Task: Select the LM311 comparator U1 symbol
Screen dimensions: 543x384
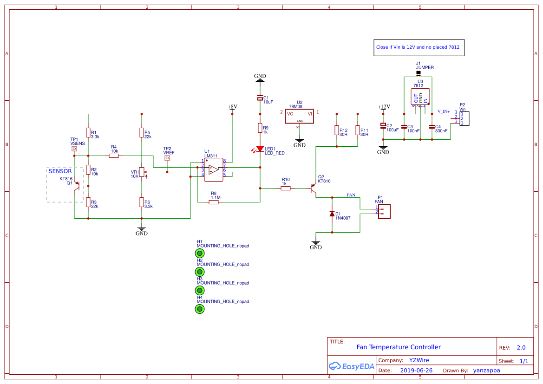Action: coord(214,169)
